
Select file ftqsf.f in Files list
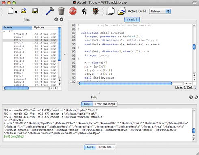pos(19,70)
